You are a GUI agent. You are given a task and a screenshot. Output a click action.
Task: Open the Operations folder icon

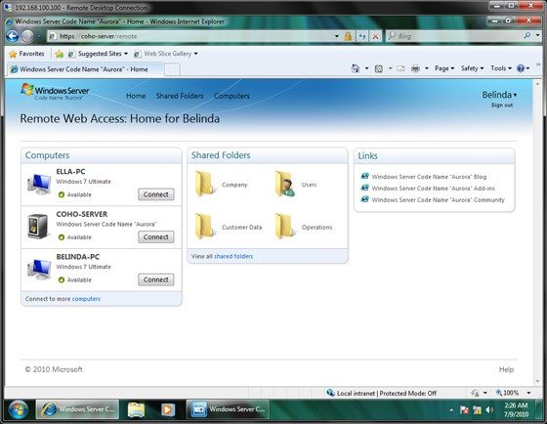pos(284,227)
